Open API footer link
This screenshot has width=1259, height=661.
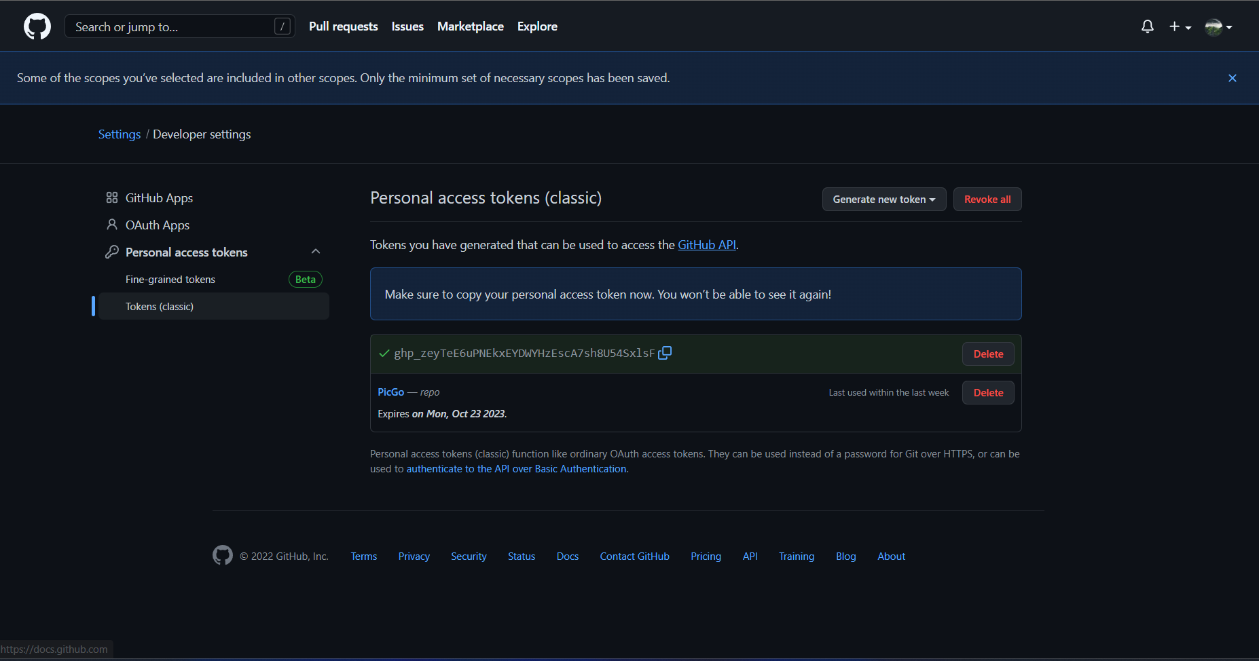click(750, 556)
